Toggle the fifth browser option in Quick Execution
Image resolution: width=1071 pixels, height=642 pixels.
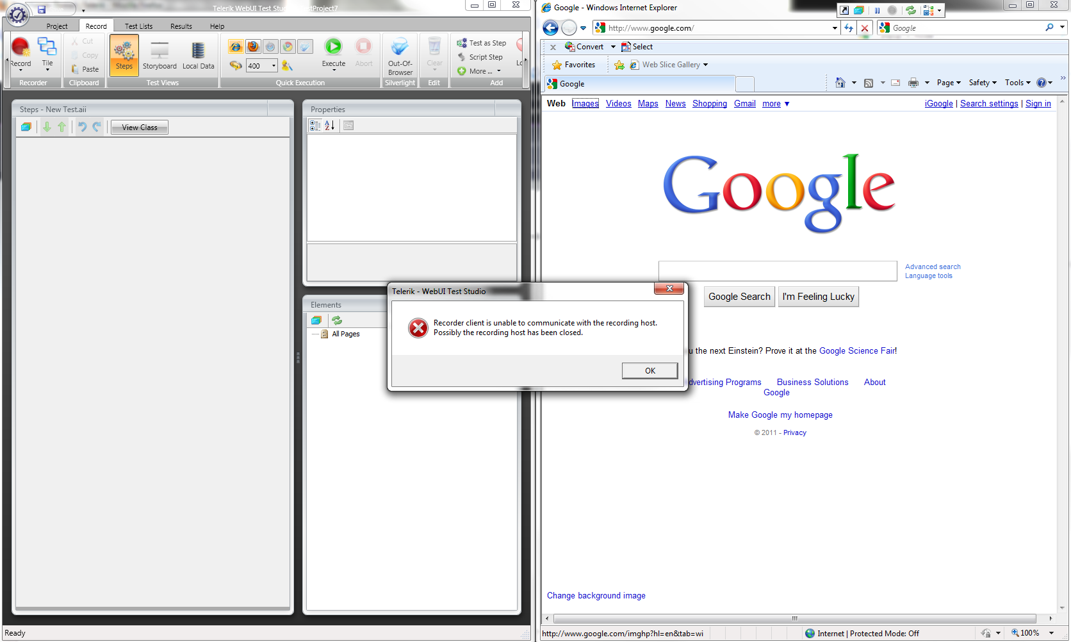coord(306,47)
